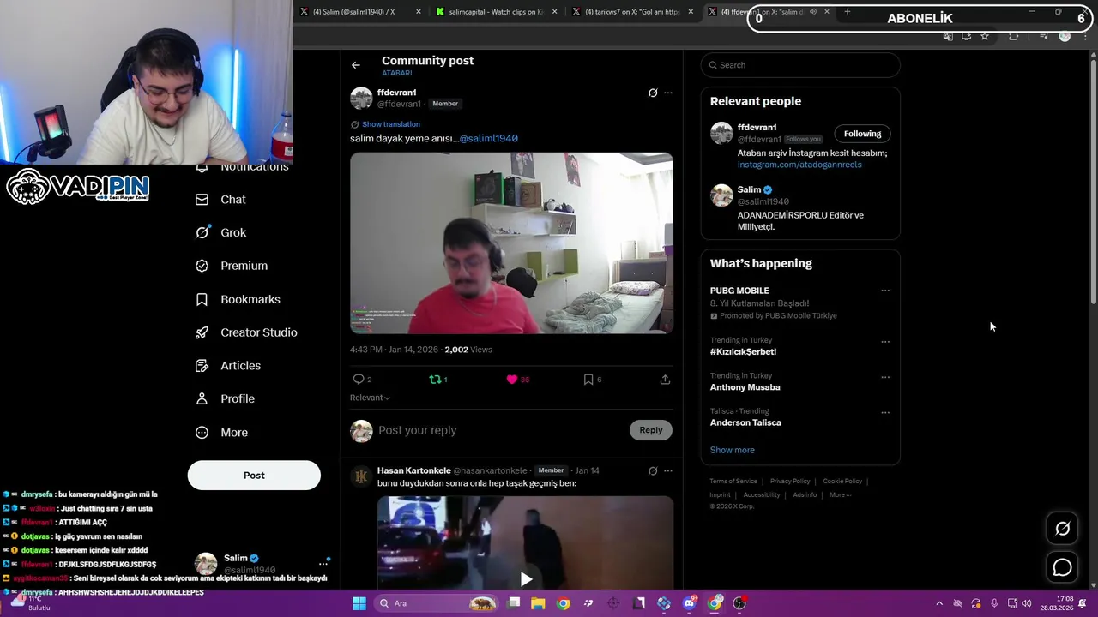Close the salimcapital browser tab
The image size is (1098, 617).
point(555,12)
